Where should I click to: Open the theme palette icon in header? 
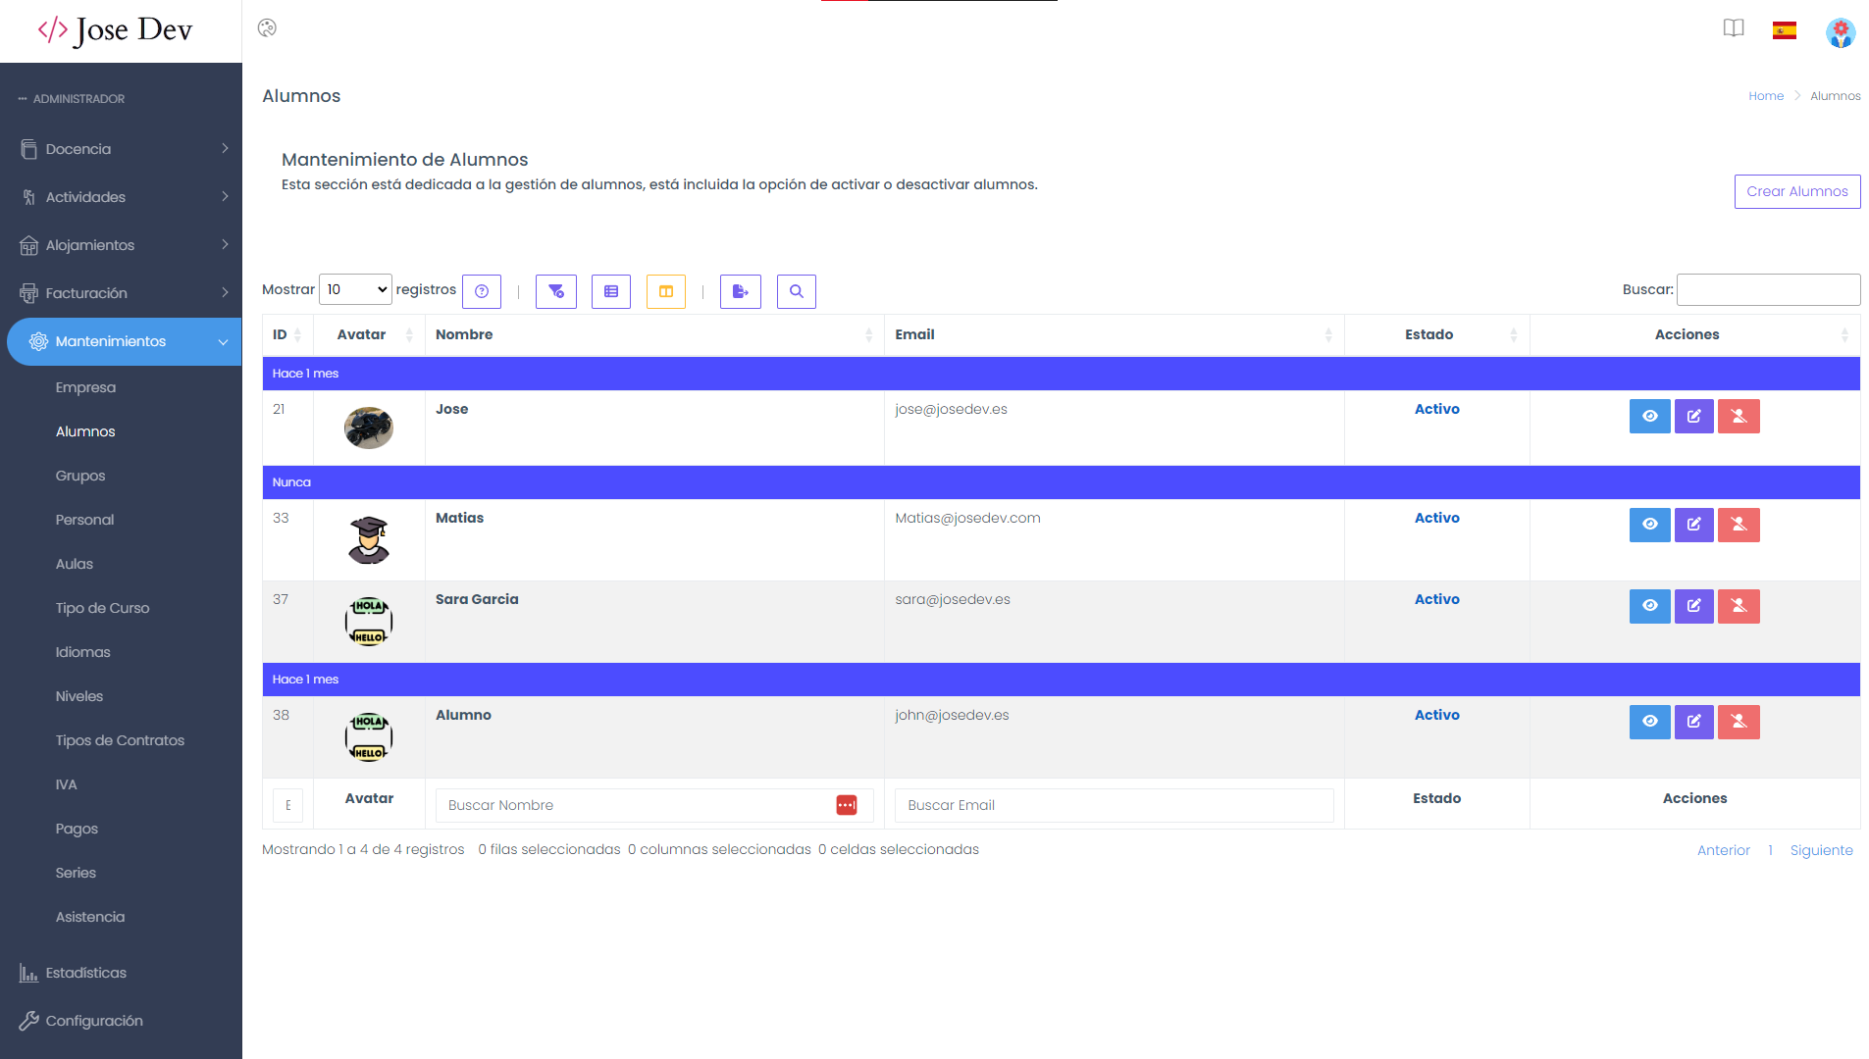[x=267, y=27]
